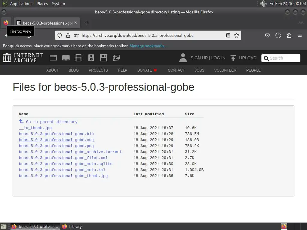Open a new tab with plus button

click(87, 23)
